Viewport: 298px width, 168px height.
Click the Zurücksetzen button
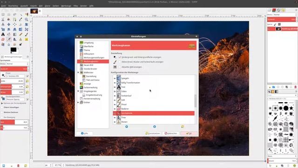(x=153, y=133)
